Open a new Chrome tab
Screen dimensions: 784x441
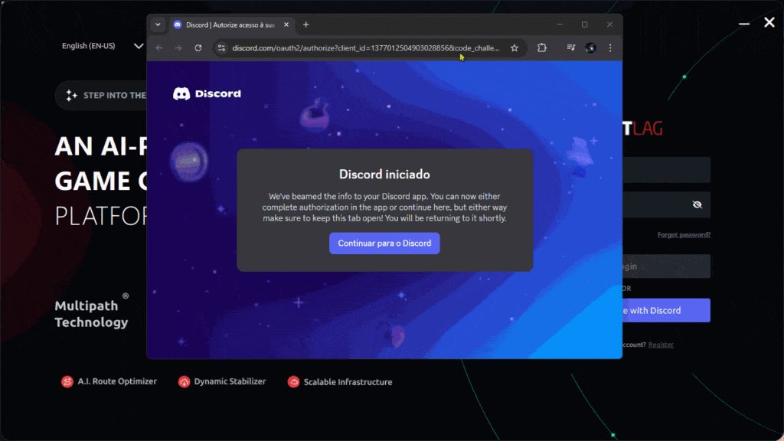pyautogui.click(x=306, y=24)
